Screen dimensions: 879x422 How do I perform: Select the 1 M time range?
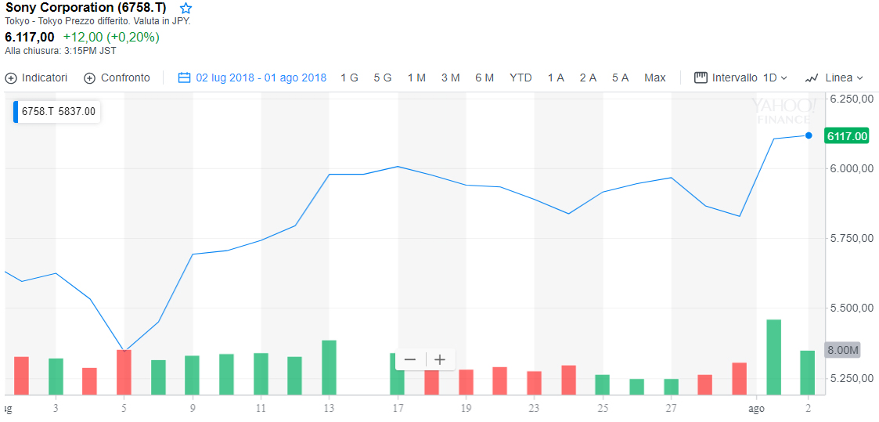(x=416, y=78)
